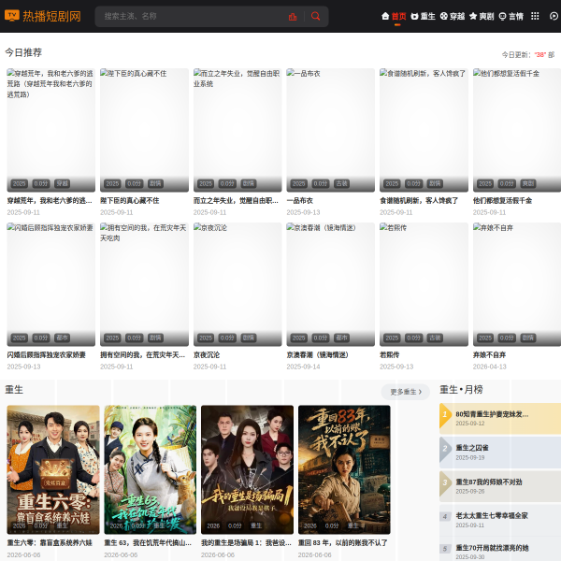Click the 今日更新 "38" 部 counter text
The width and height of the screenshot is (561, 561).
point(528,55)
